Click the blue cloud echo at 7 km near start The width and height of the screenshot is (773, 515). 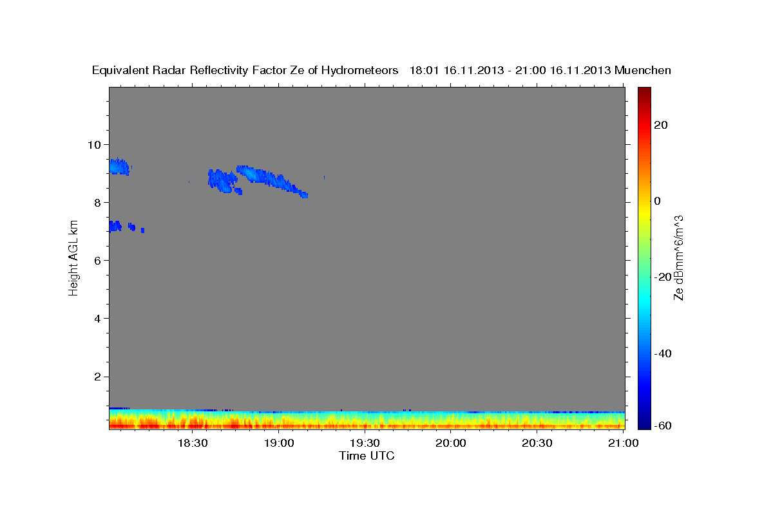(116, 226)
